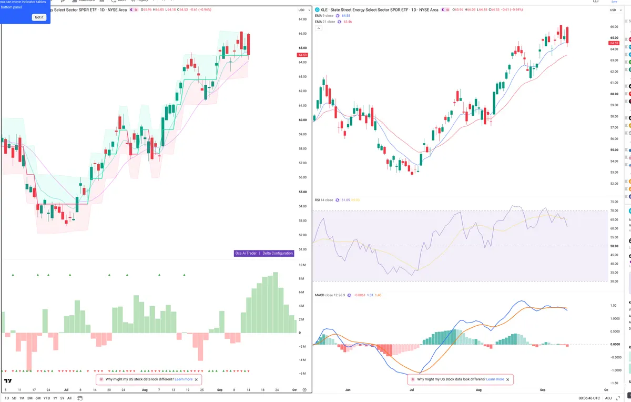Click the purple market status moon icon, left chart
The width and height of the screenshot is (631, 402).
(131, 10)
